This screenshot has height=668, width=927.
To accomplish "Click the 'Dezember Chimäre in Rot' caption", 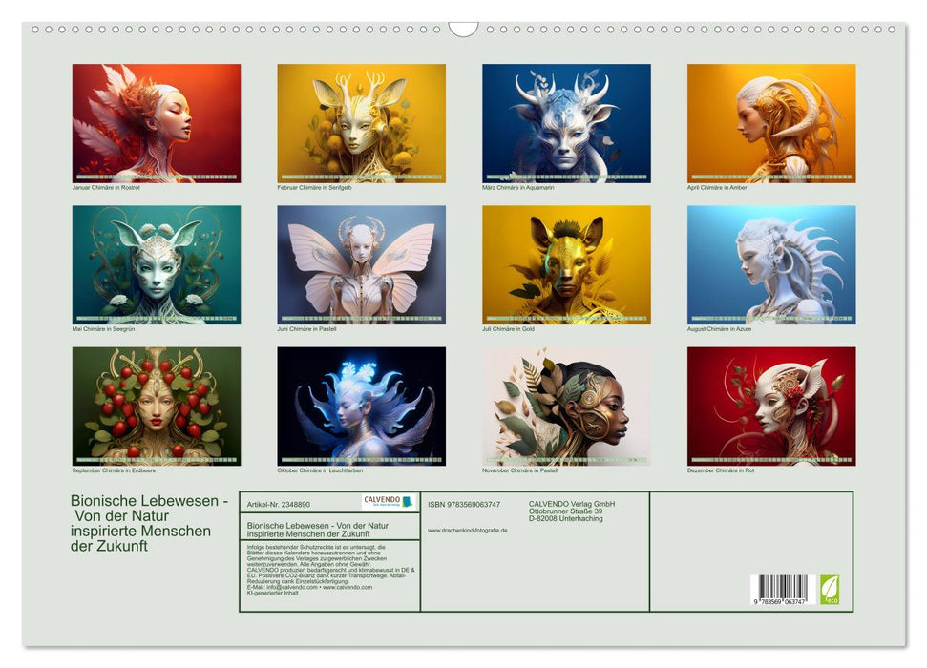I will pos(721,470).
